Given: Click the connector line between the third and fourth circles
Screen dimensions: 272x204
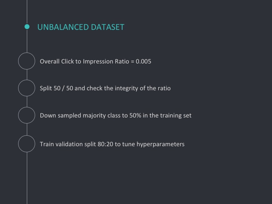Looking at the screenshot, I should click(27, 130).
